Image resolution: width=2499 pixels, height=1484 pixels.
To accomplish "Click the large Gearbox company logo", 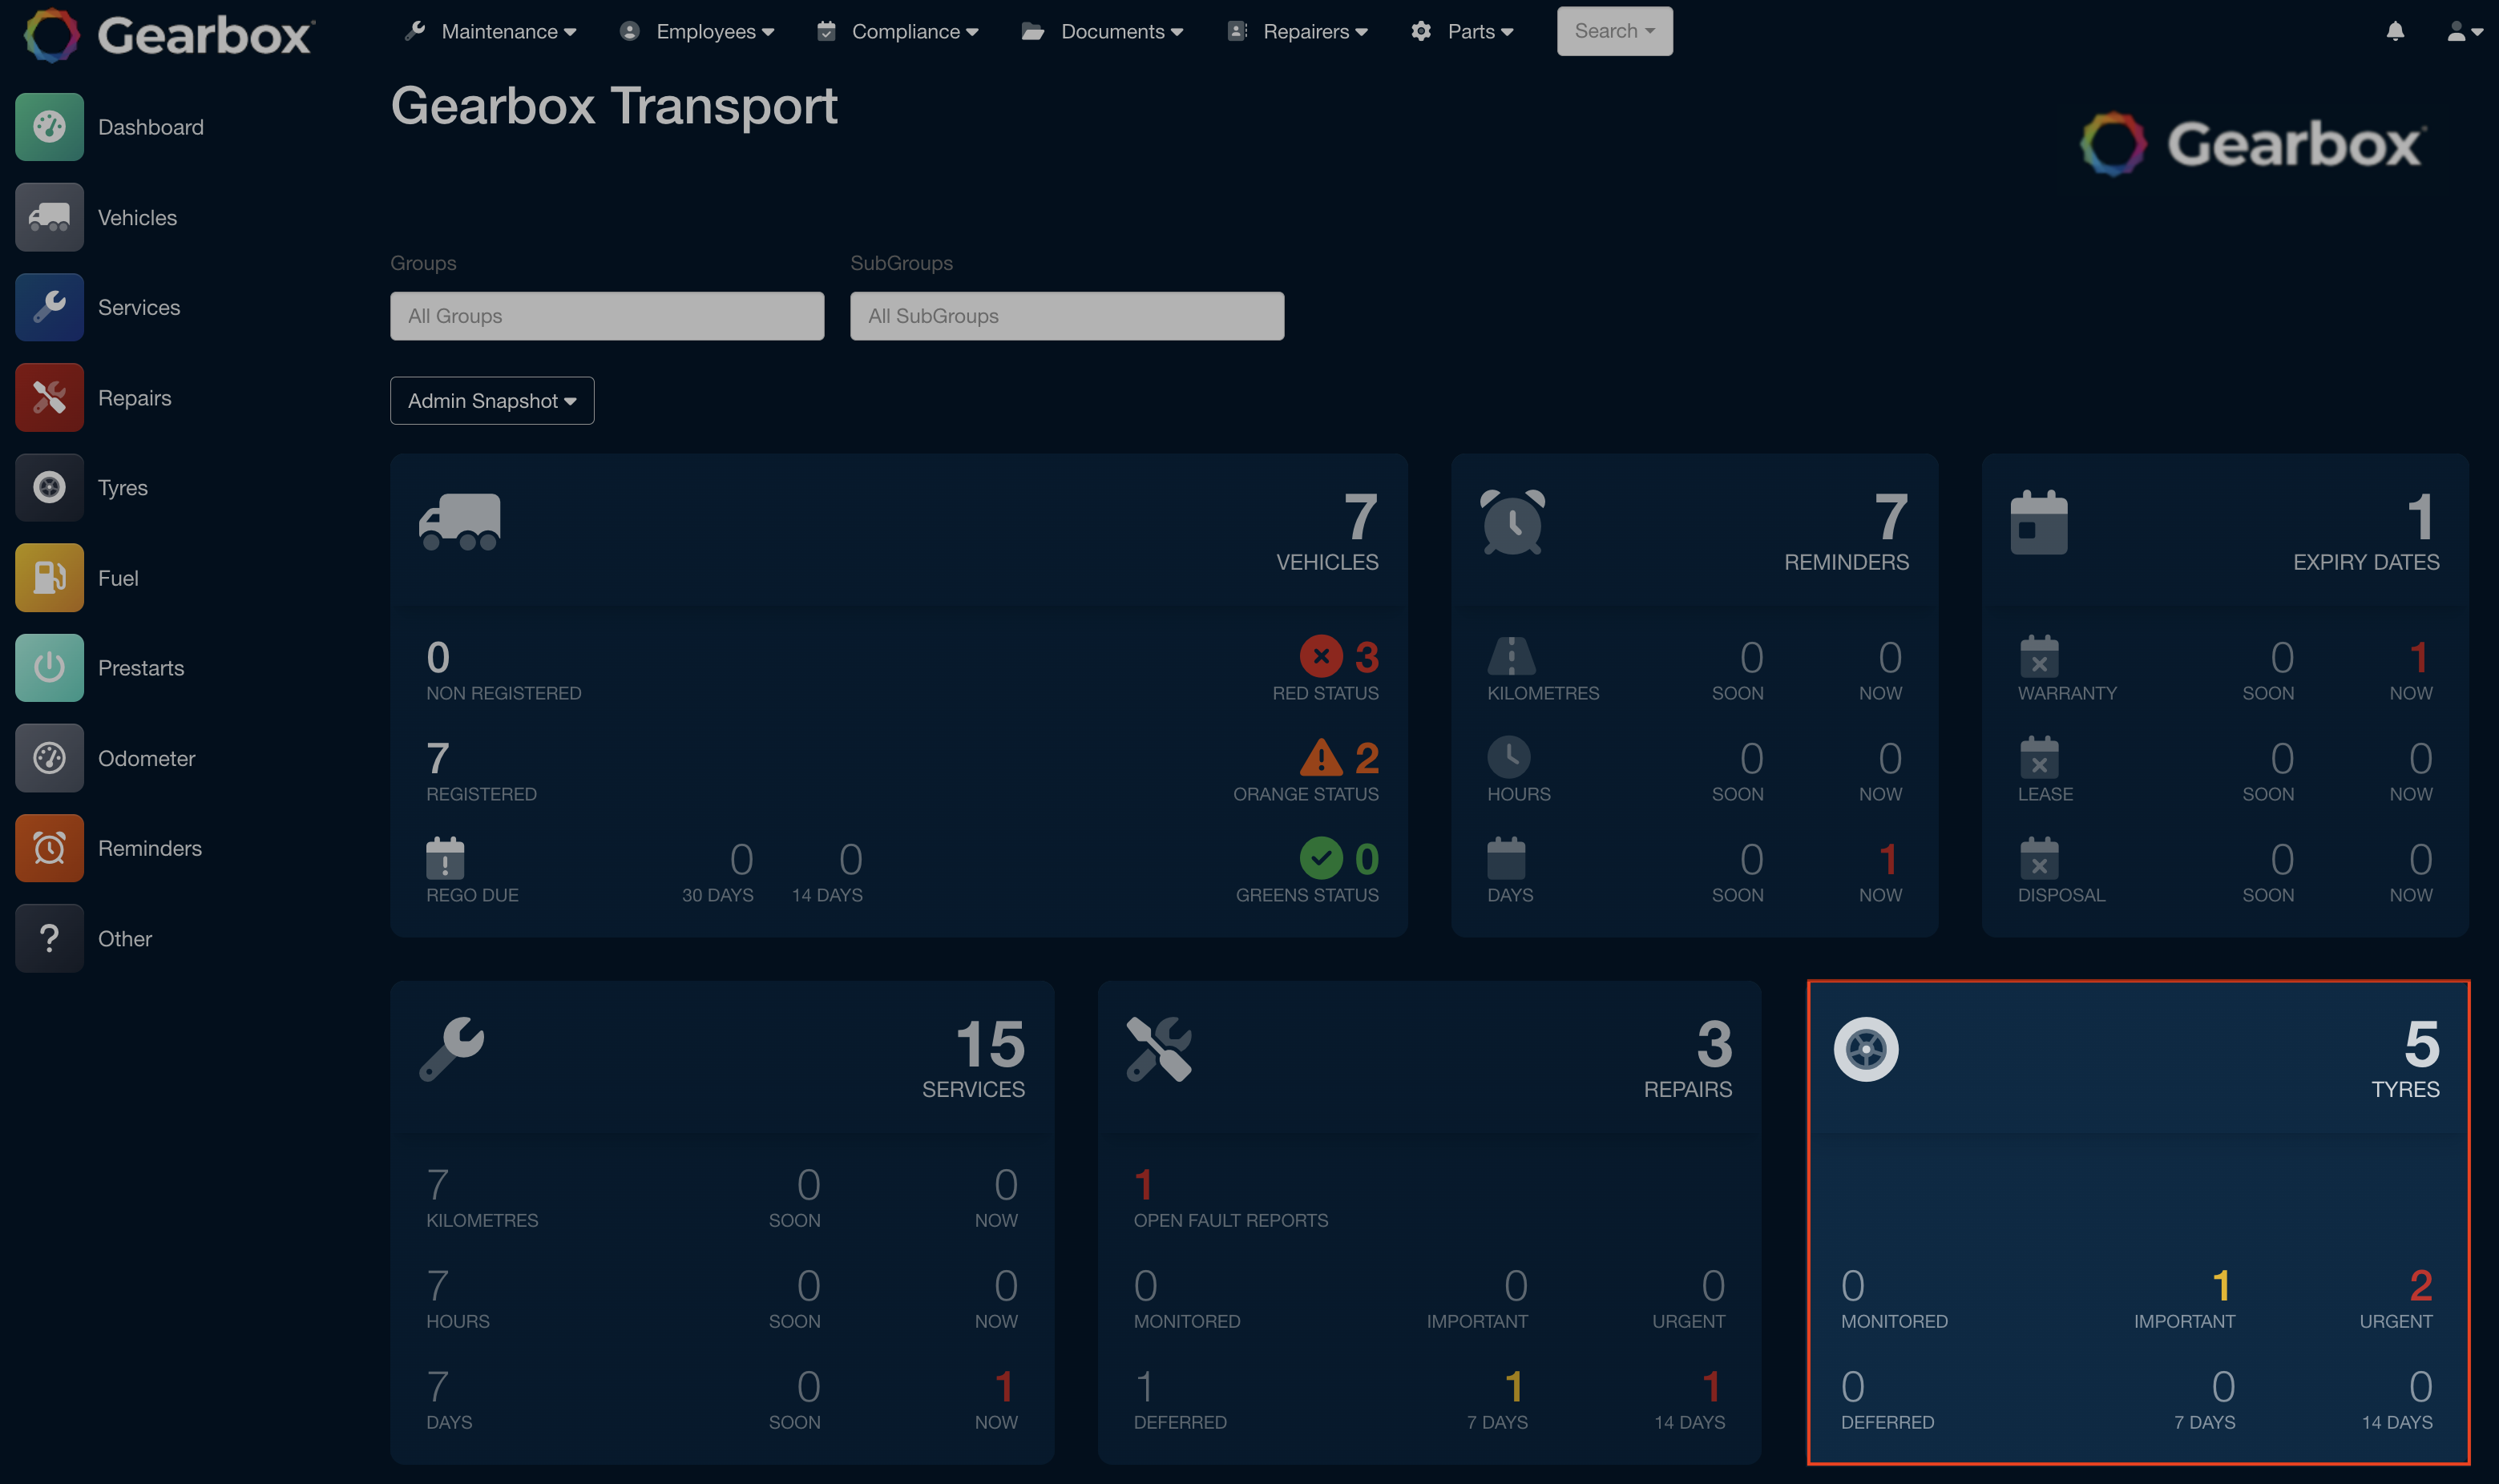I will point(2253,143).
